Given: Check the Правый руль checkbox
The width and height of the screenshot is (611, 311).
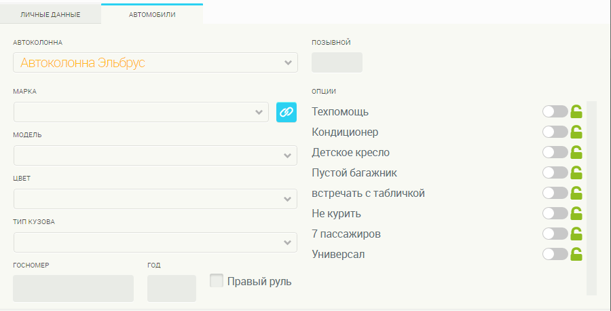Looking at the screenshot, I should click(x=217, y=280).
